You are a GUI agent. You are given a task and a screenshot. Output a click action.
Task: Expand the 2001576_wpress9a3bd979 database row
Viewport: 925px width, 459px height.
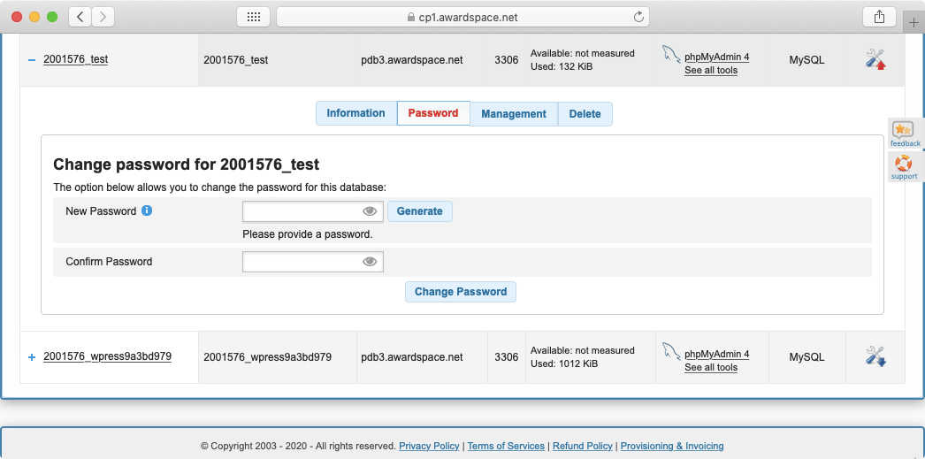point(32,356)
